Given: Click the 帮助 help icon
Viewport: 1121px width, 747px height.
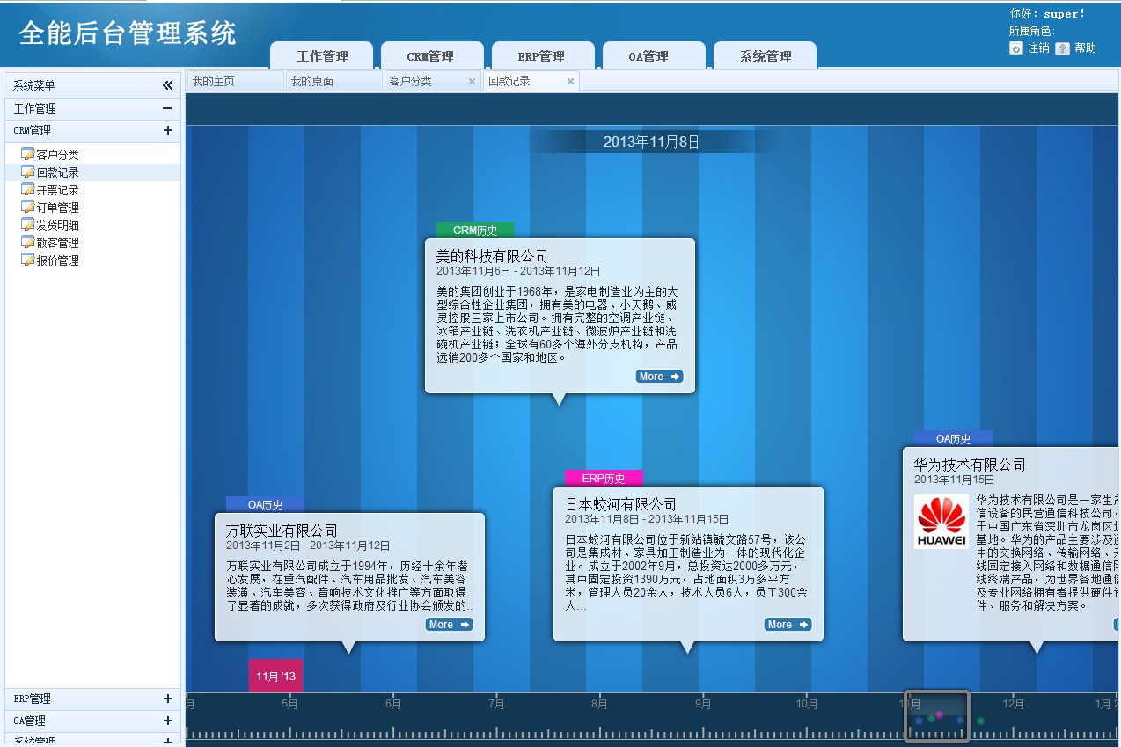Looking at the screenshot, I should (x=1062, y=48).
